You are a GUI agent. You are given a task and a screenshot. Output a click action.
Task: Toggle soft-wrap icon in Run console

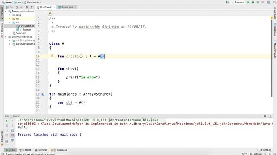(13, 130)
